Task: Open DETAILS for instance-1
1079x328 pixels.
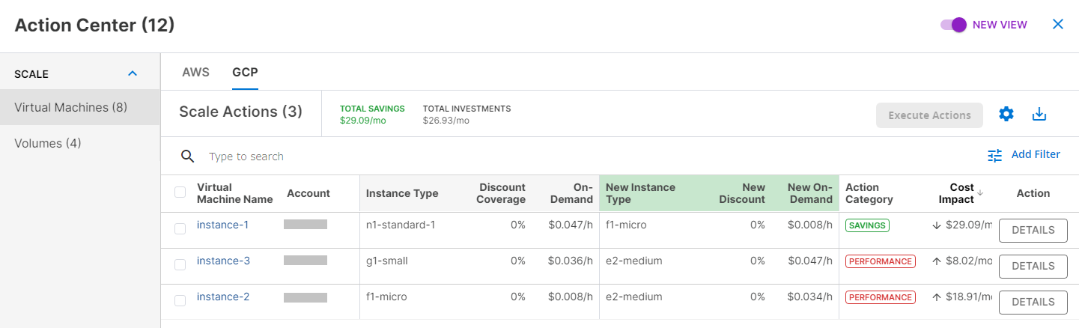Action: pyautogui.click(x=1033, y=231)
